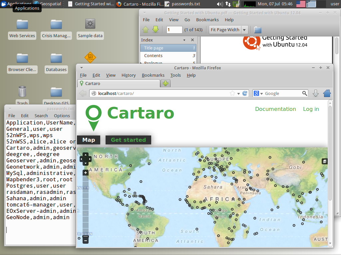Open Firefox History menu
This screenshot has width=341, height=255.
tap(129, 75)
